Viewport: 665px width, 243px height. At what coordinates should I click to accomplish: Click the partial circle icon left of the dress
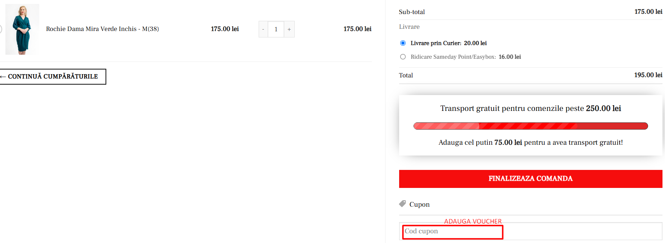click(x=1, y=29)
